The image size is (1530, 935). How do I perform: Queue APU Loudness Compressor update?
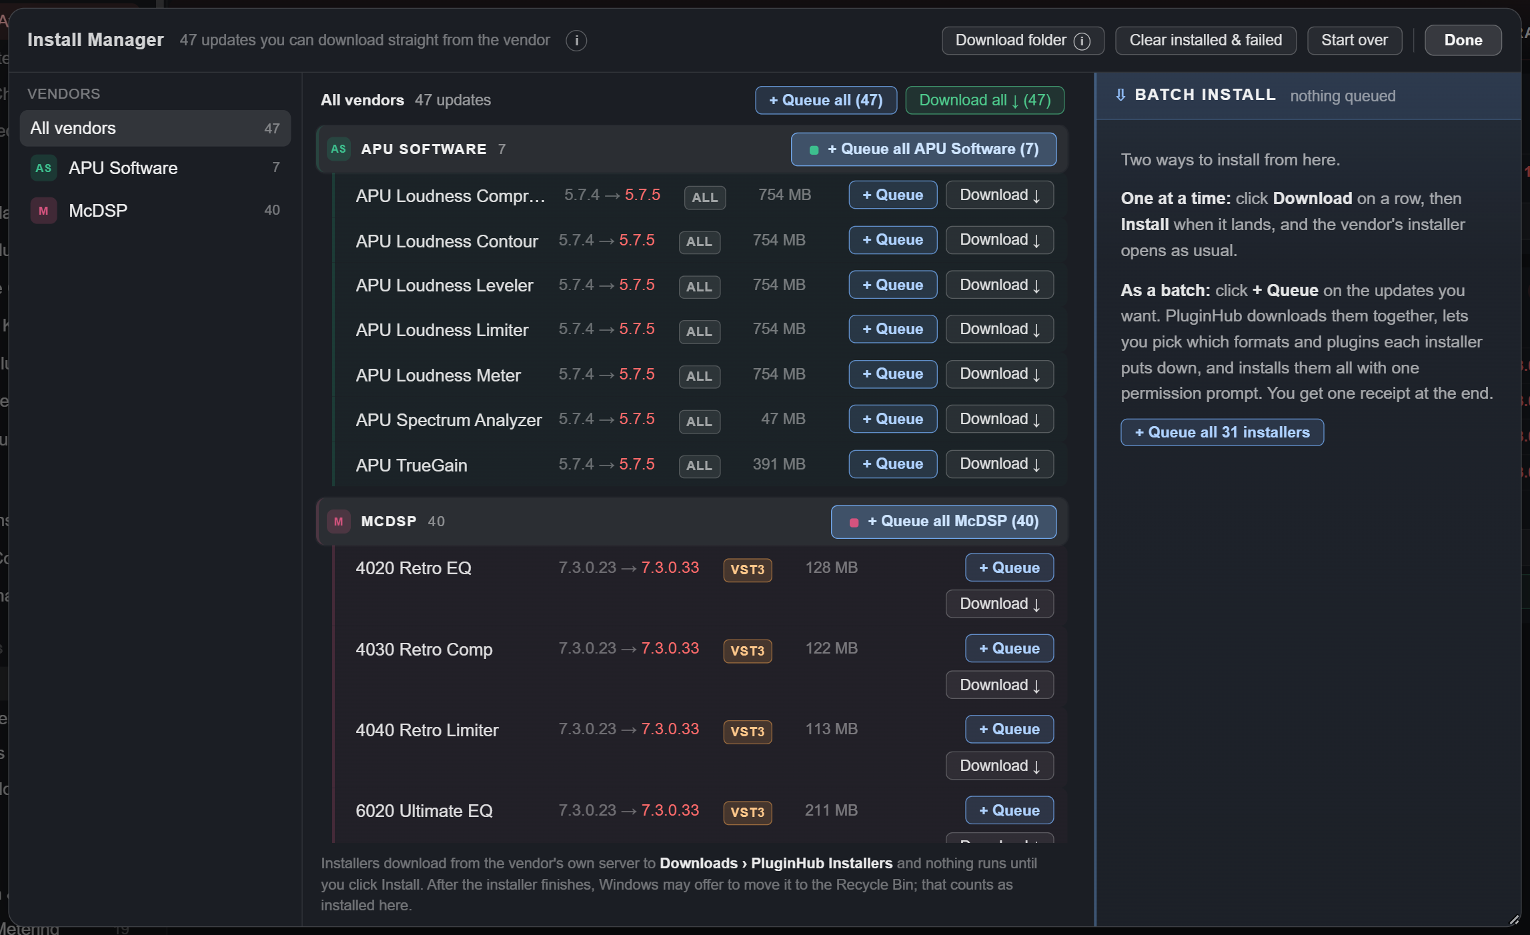coord(892,195)
